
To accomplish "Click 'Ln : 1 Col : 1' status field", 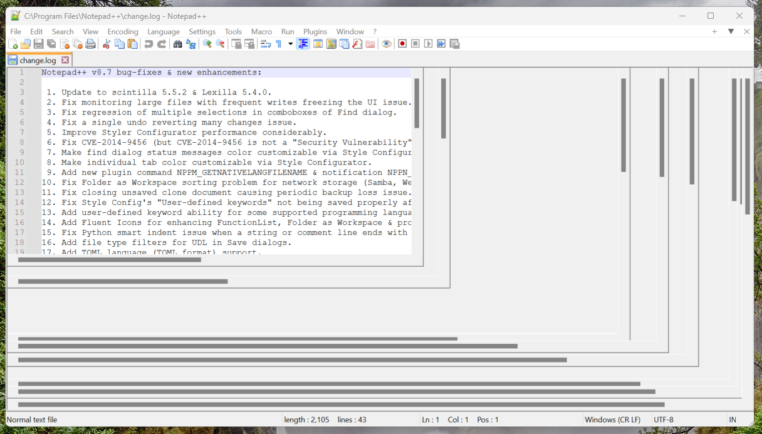I will click(446, 420).
